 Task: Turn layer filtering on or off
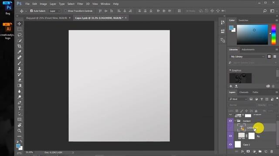[277, 98]
